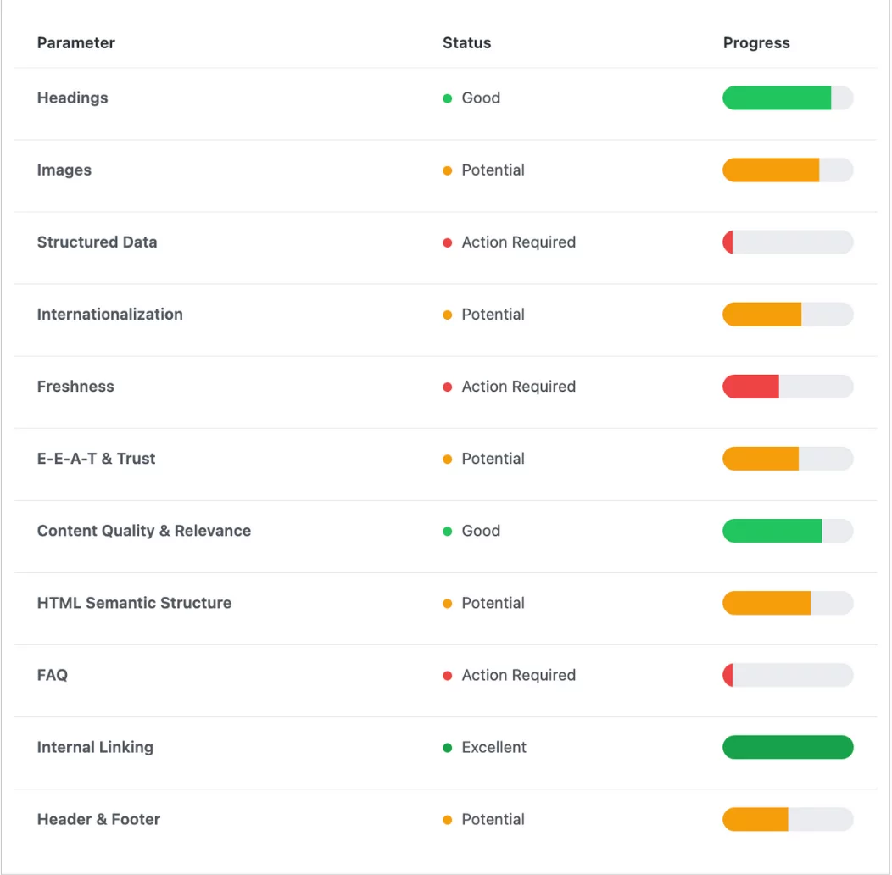Click the Status column header
892x875 pixels.
pyautogui.click(x=466, y=43)
